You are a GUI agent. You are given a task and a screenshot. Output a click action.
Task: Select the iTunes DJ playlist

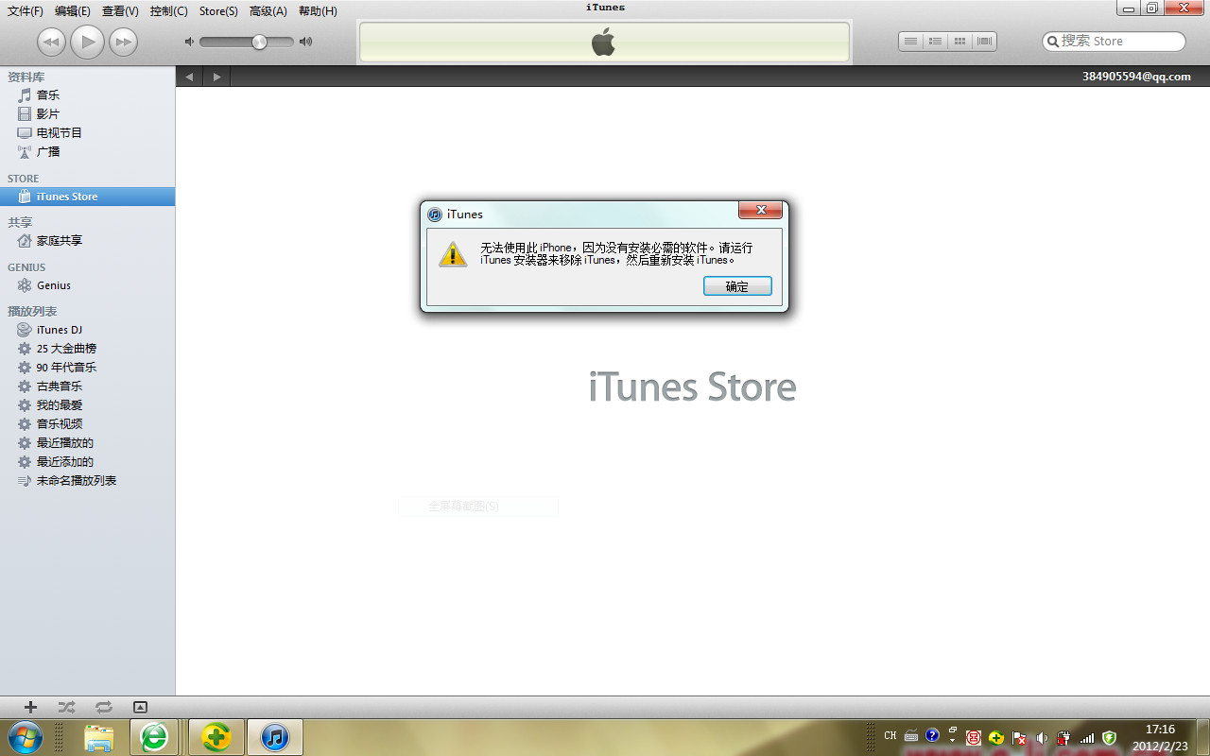[x=87, y=330]
